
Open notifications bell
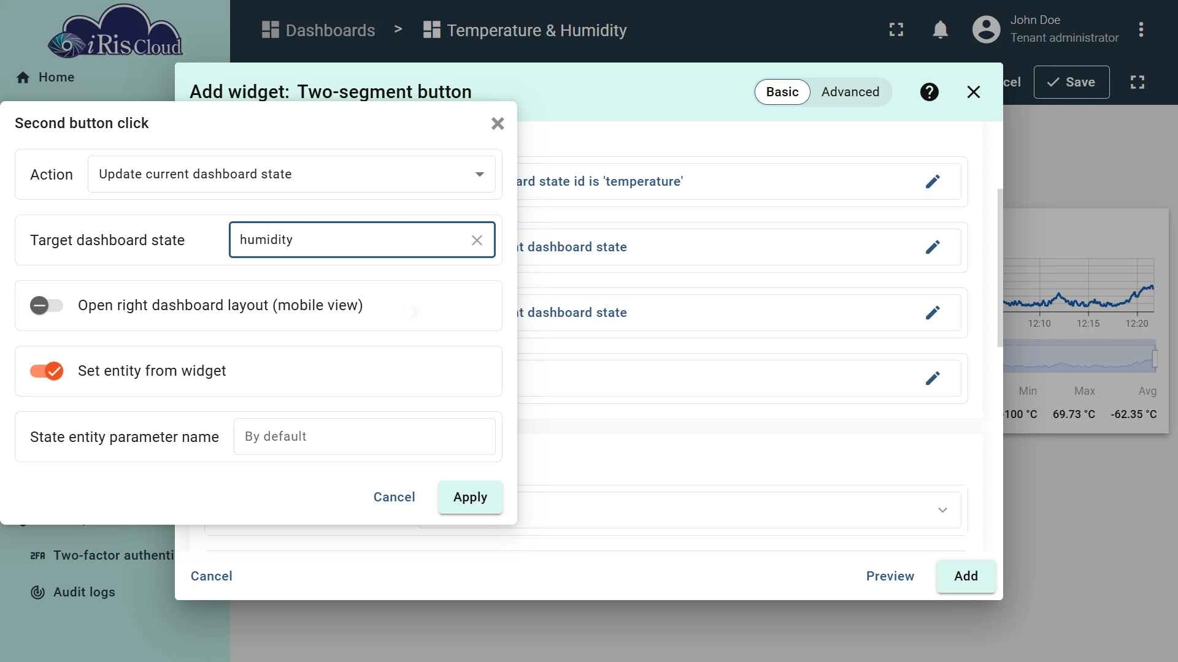coord(941,29)
